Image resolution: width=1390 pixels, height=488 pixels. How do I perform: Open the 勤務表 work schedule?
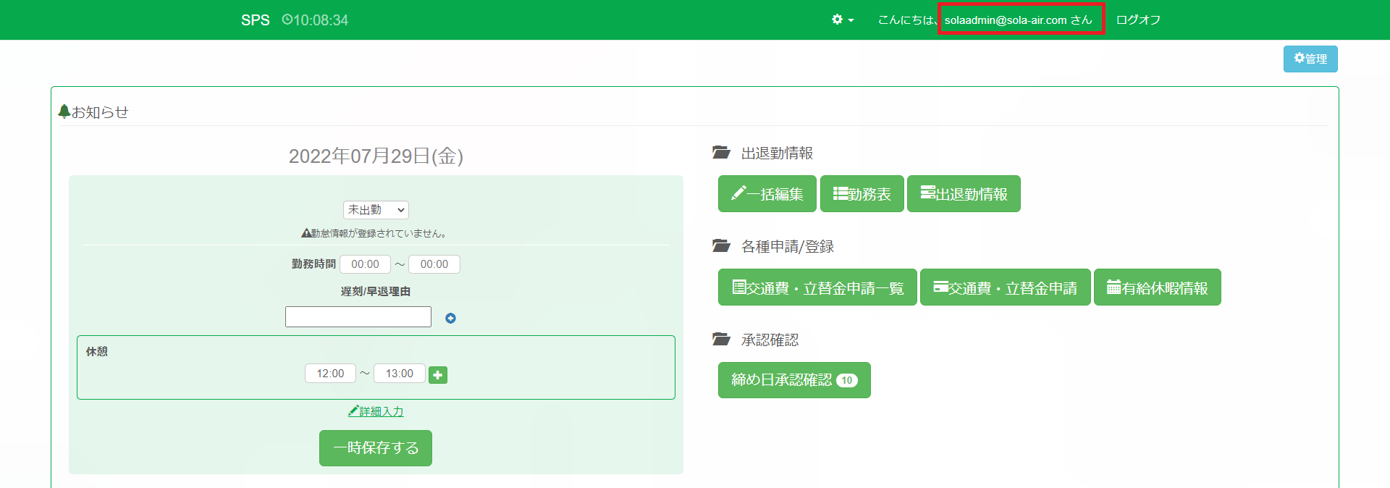pyautogui.click(x=862, y=194)
